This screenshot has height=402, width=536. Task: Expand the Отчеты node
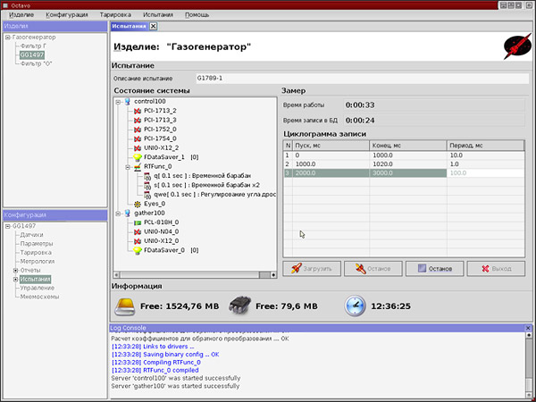point(15,271)
